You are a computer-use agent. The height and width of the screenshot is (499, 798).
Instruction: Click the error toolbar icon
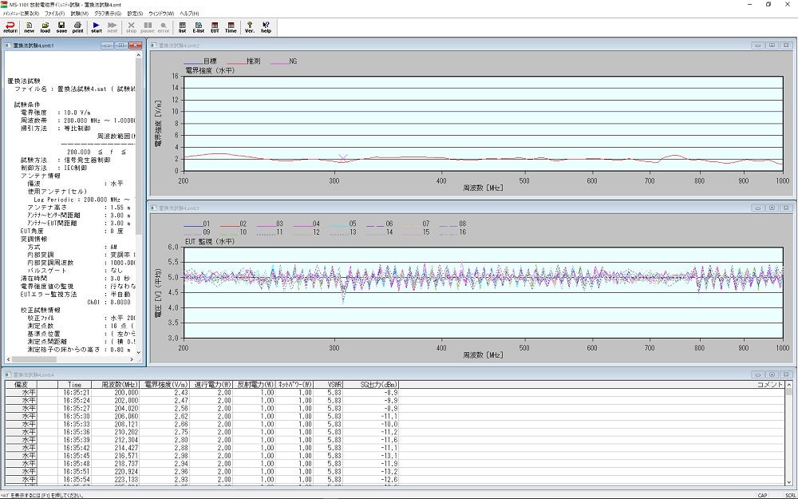click(164, 27)
